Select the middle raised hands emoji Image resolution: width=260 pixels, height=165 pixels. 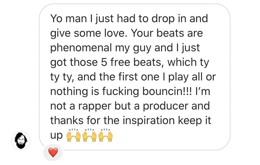coord(90,135)
